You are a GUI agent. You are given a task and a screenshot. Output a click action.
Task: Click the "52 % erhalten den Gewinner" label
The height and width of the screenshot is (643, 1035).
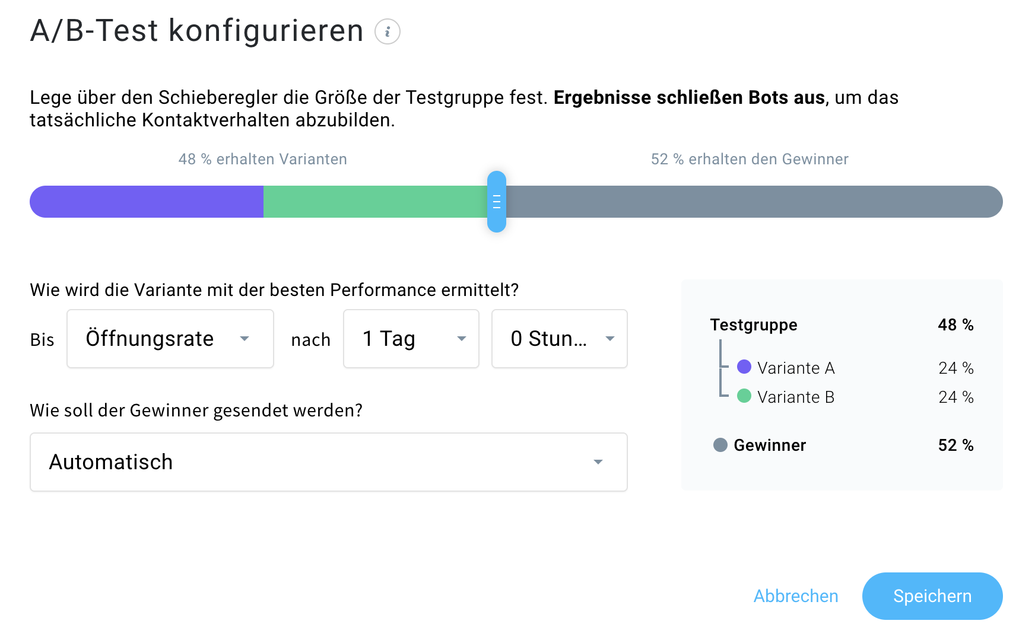click(x=750, y=159)
